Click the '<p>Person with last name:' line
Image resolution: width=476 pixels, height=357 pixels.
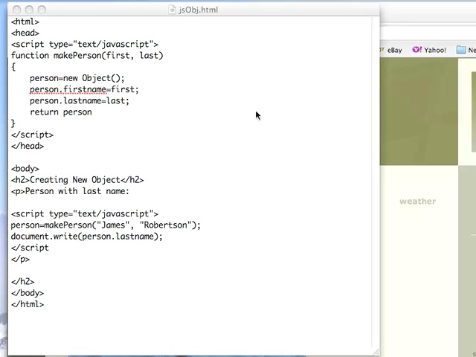pos(70,191)
